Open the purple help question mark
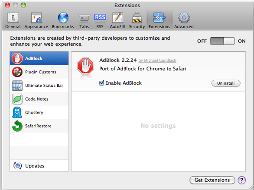 tap(242, 180)
